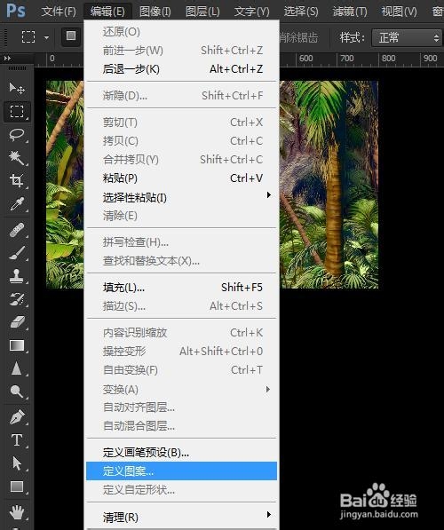Select the Lasso tool
The width and height of the screenshot is (444, 530).
click(x=17, y=135)
